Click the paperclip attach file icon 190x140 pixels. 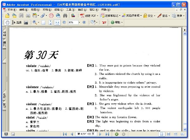tap(43, 15)
